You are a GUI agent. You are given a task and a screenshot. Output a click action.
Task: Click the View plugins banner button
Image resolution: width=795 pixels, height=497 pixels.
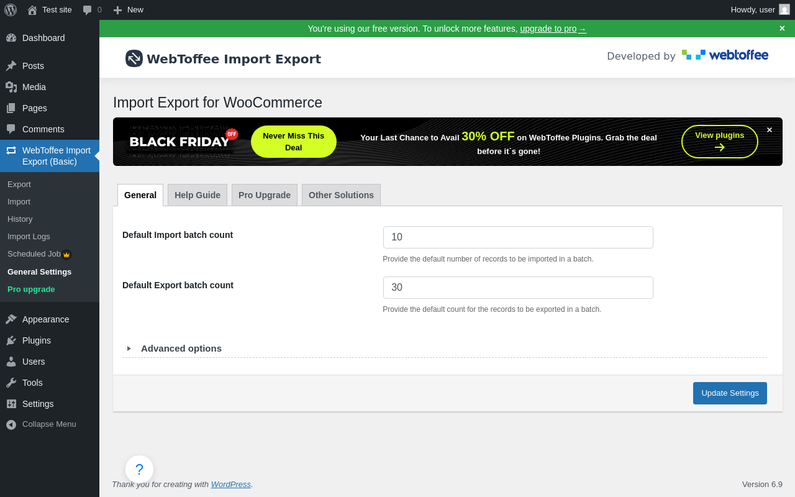(720, 142)
